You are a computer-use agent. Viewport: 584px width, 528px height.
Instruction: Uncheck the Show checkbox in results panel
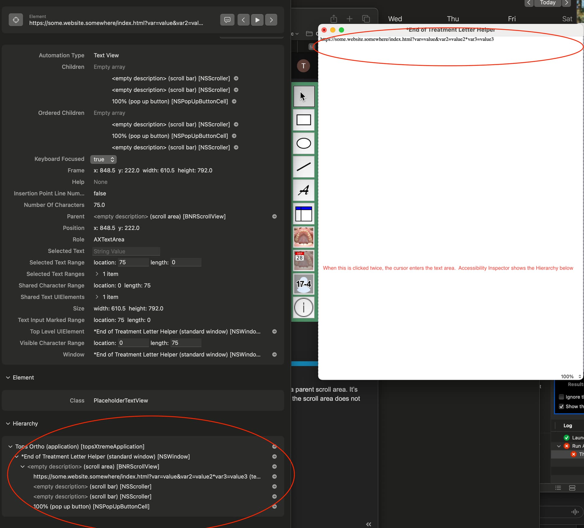tap(561, 407)
